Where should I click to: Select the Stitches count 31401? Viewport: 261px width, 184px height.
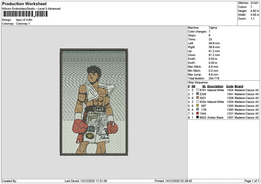click(x=254, y=3)
